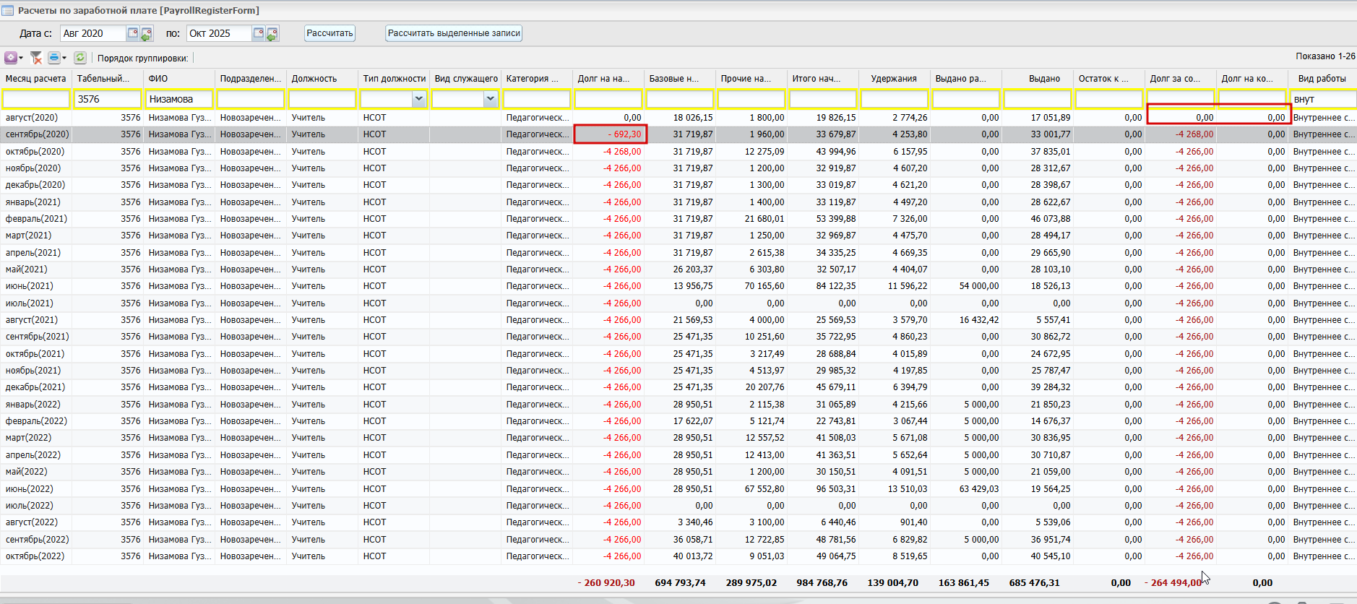Click the green-arrow icon beside start date
Viewport: 1357px width, 604px height.
pyautogui.click(x=147, y=33)
